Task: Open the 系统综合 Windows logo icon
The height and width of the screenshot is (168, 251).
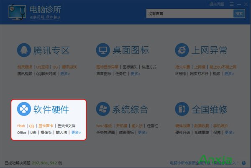Action: [103, 109]
